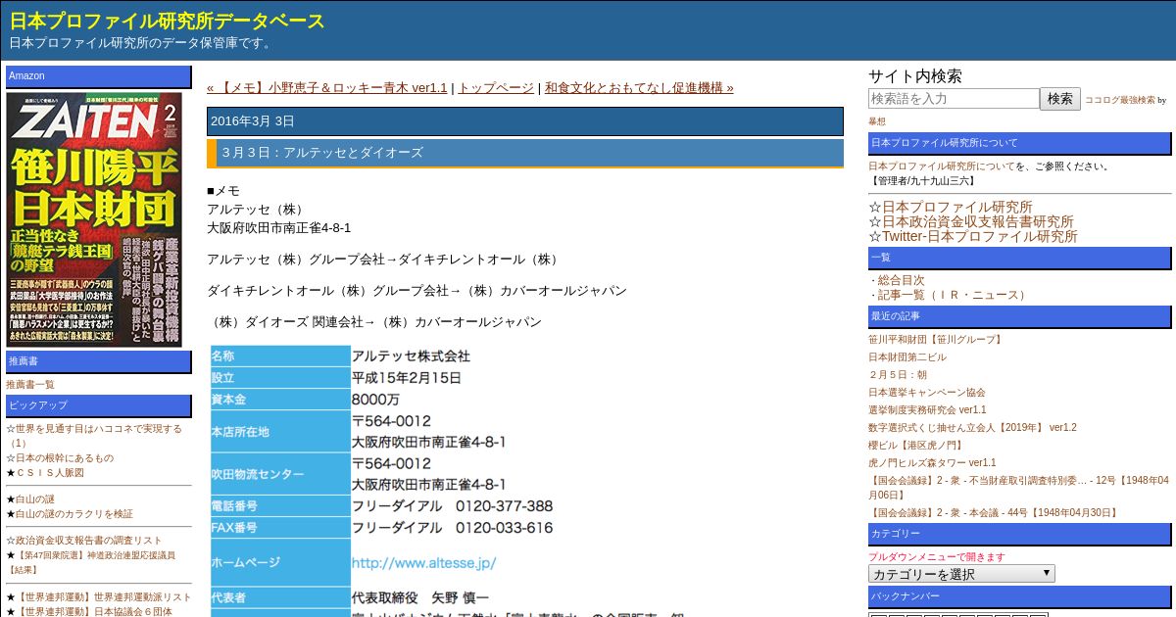Select fax number フリーダイアル 0120-033-616
Viewport: 1176px width, 617px height.
(x=452, y=528)
